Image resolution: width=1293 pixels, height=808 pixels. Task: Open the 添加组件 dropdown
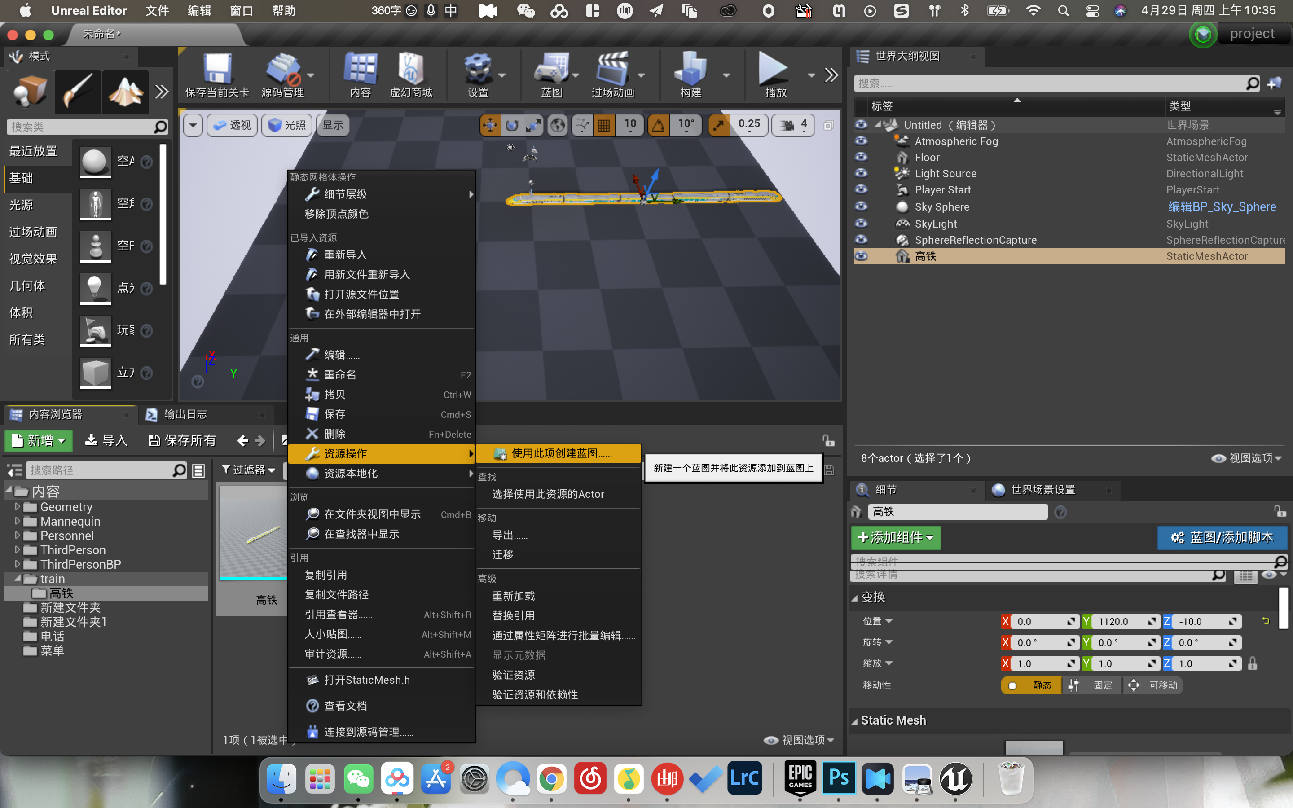[x=896, y=538]
